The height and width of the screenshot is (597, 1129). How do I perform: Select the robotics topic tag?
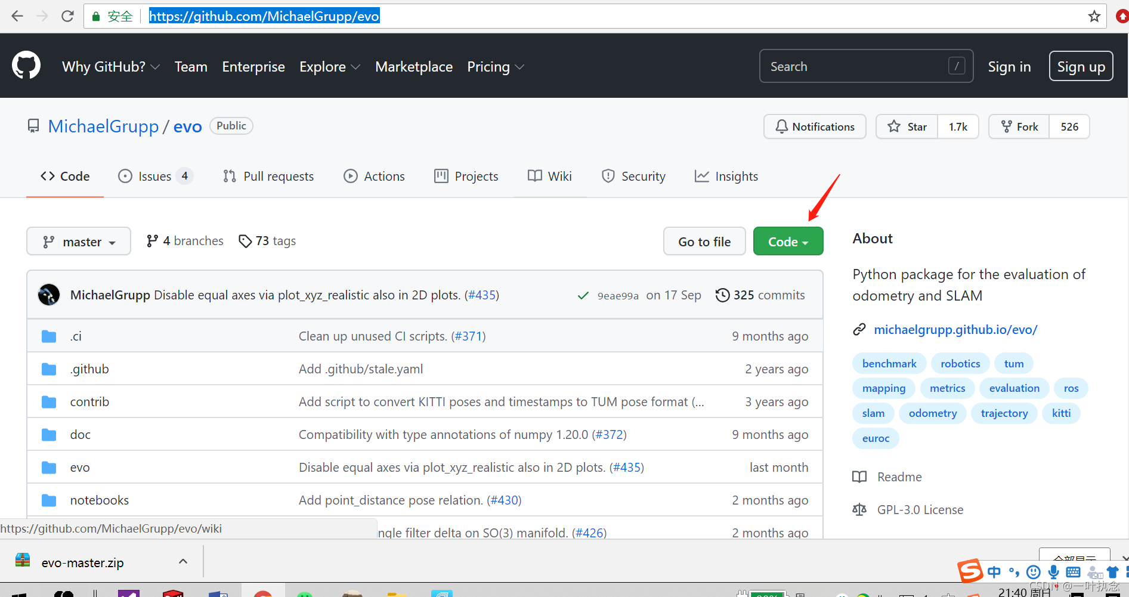click(x=960, y=364)
